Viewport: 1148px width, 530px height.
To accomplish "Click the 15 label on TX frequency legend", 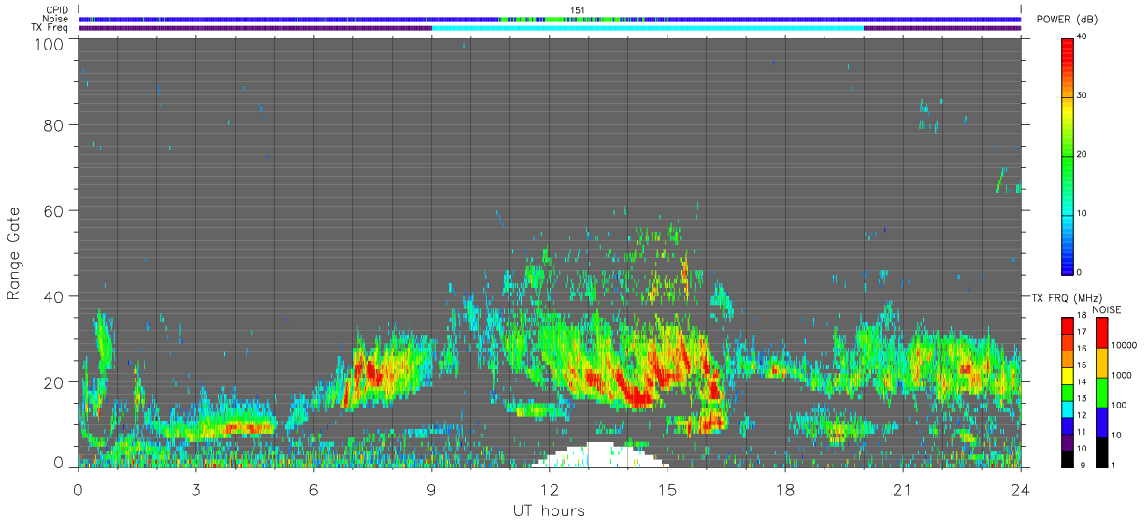I will [1081, 365].
